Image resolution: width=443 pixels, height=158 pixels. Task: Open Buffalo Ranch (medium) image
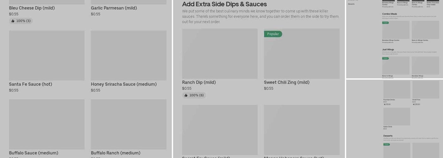[128, 124]
